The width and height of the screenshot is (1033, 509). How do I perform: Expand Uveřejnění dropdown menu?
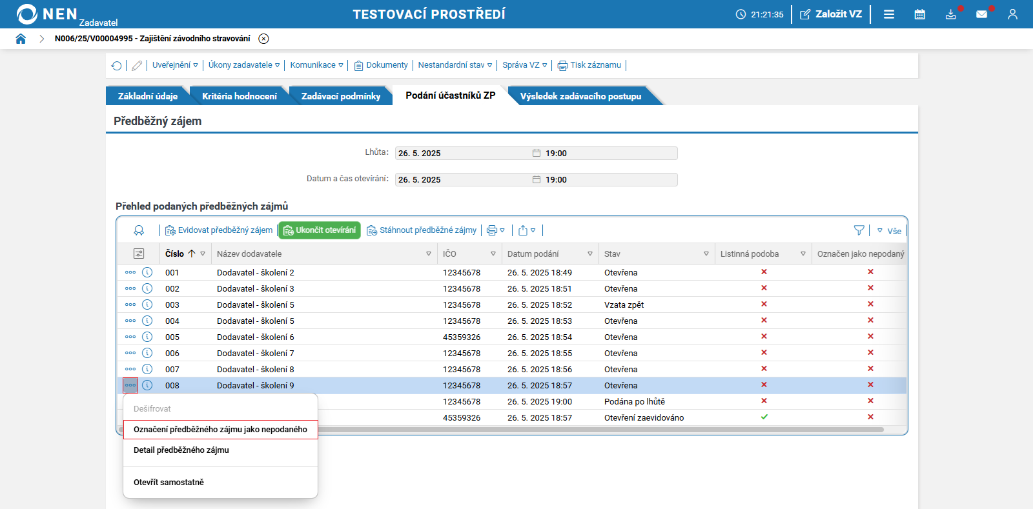[x=175, y=65]
